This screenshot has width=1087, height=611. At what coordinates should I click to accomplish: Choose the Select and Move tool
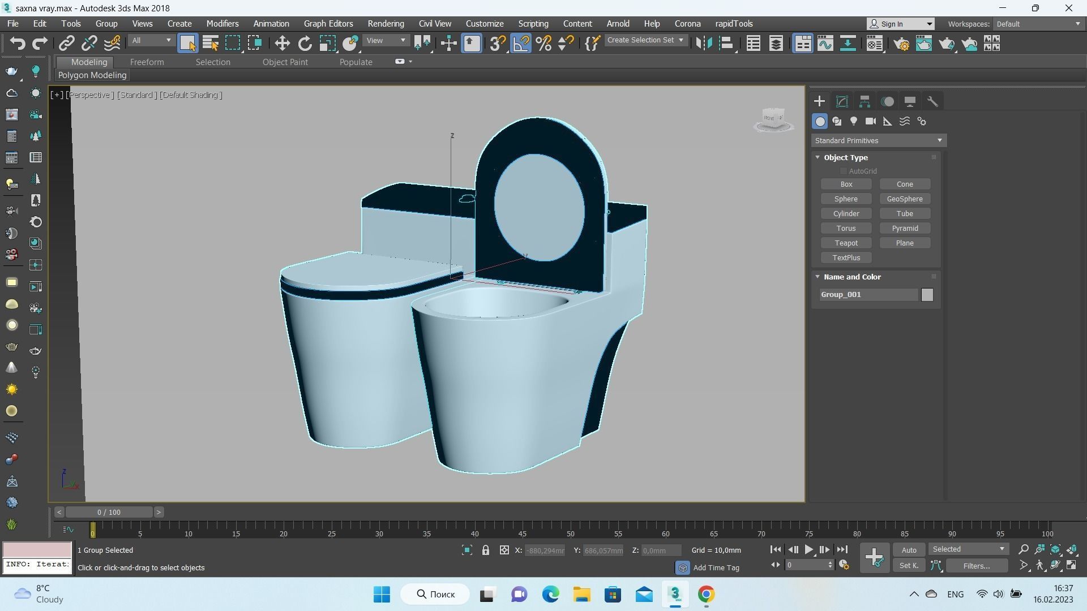click(282, 44)
